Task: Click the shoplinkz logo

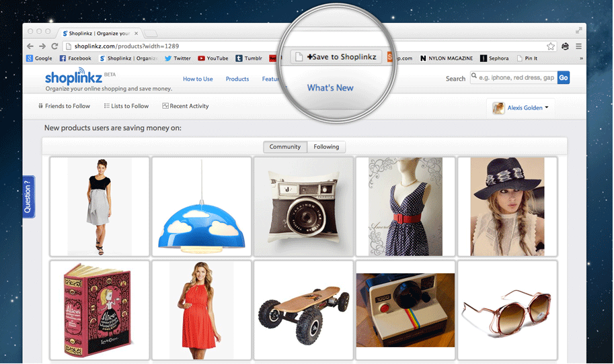Action: pyautogui.click(x=74, y=77)
